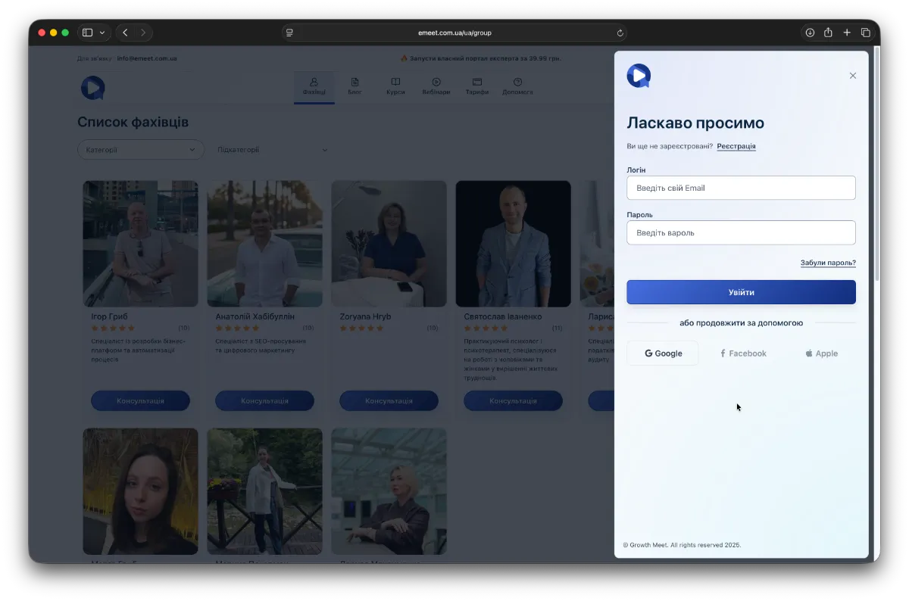Expand the Категорії dropdown
The image size is (909, 601).
click(141, 150)
